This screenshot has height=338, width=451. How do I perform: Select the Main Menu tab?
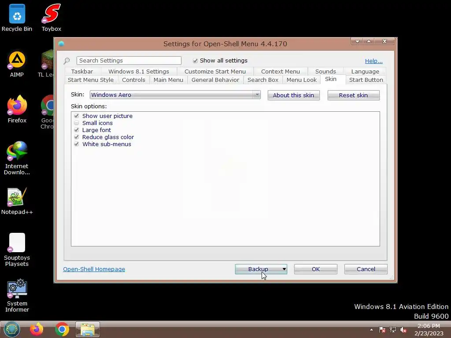coord(168,80)
